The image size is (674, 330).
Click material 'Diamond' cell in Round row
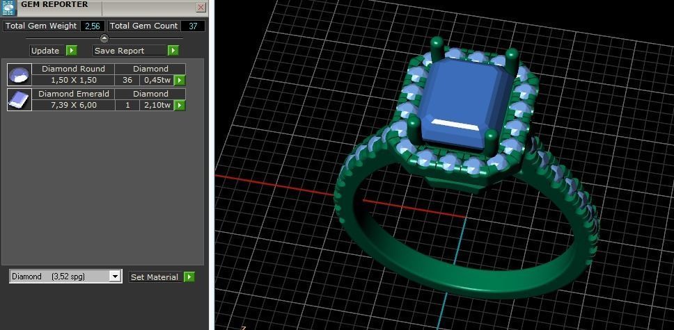click(x=150, y=69)
